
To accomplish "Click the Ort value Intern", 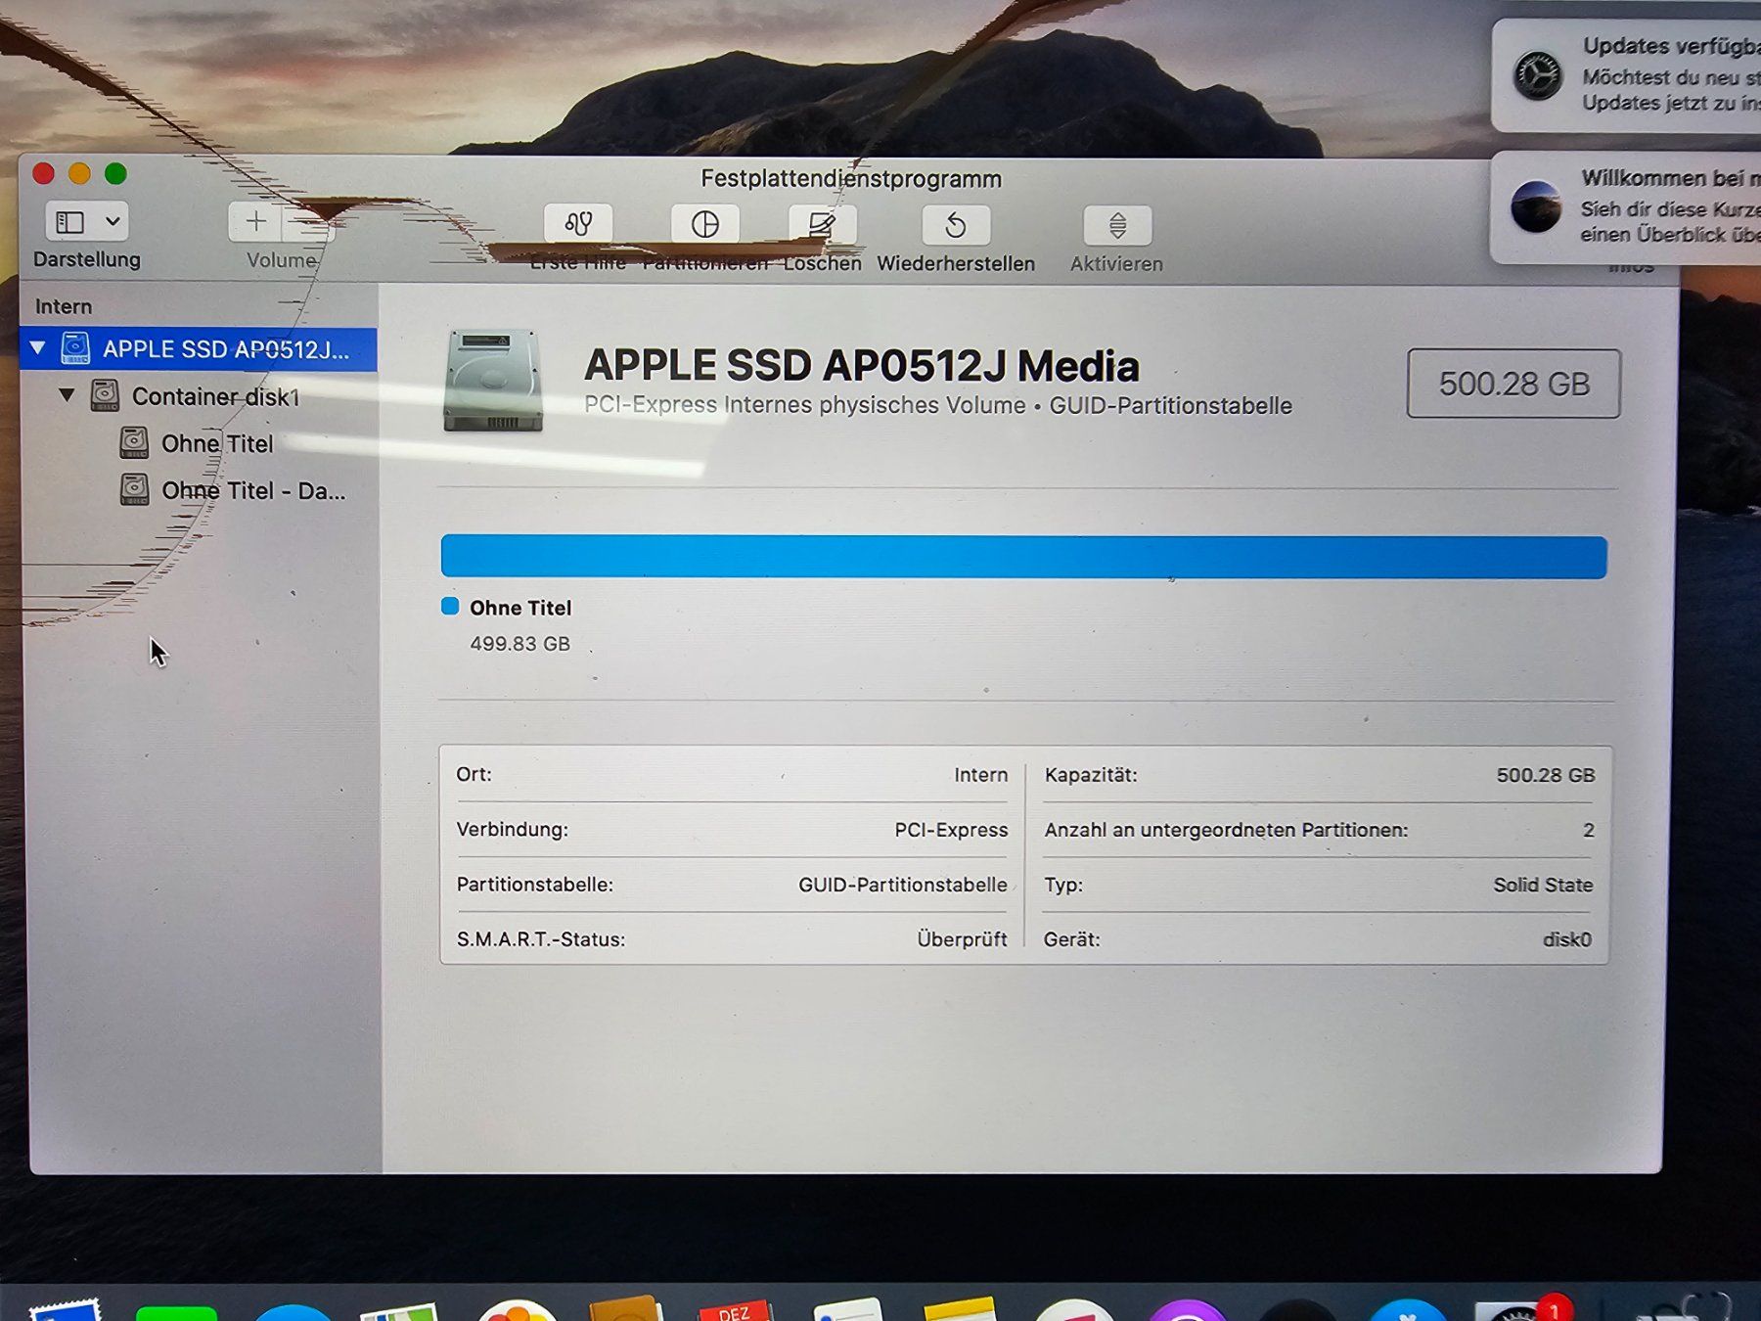I will click(980, 775).
